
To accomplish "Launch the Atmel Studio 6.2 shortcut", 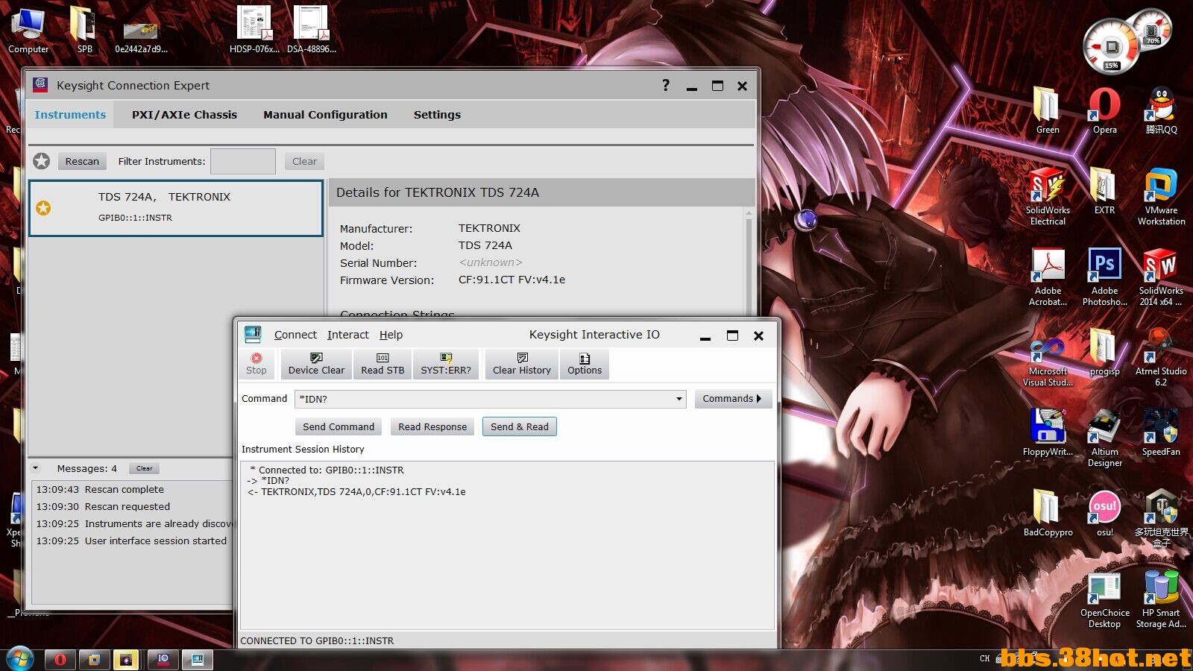I will 1161,357.
